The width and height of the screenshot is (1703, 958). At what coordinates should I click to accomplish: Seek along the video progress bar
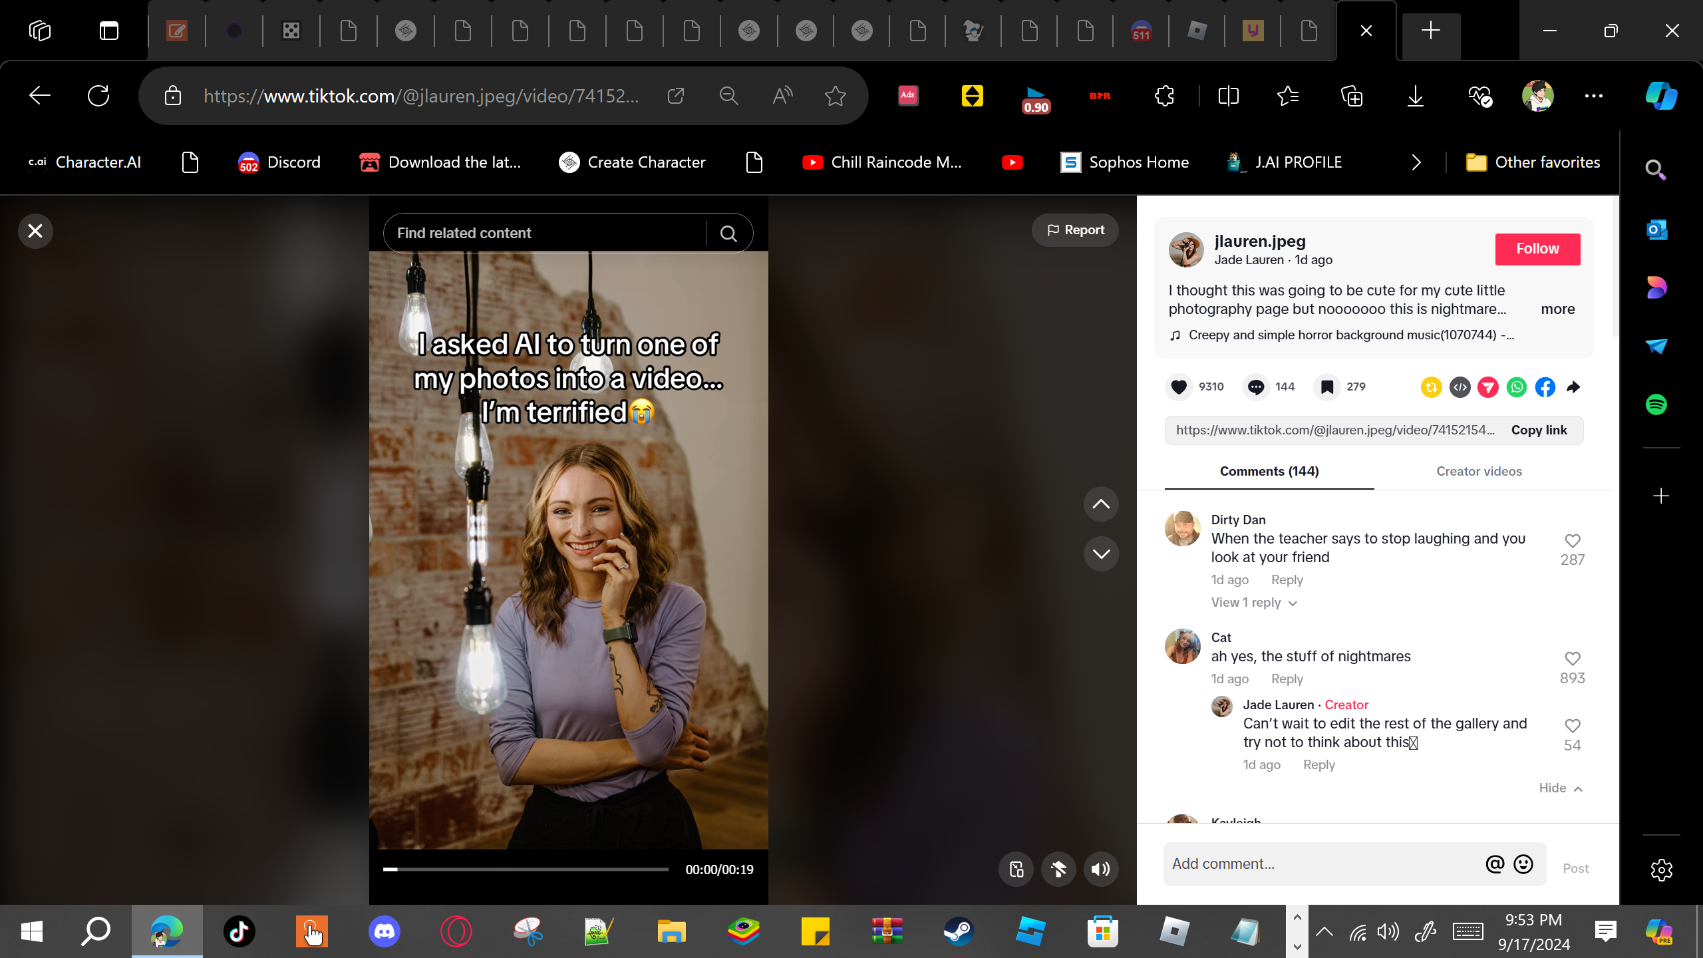point(526,869)
